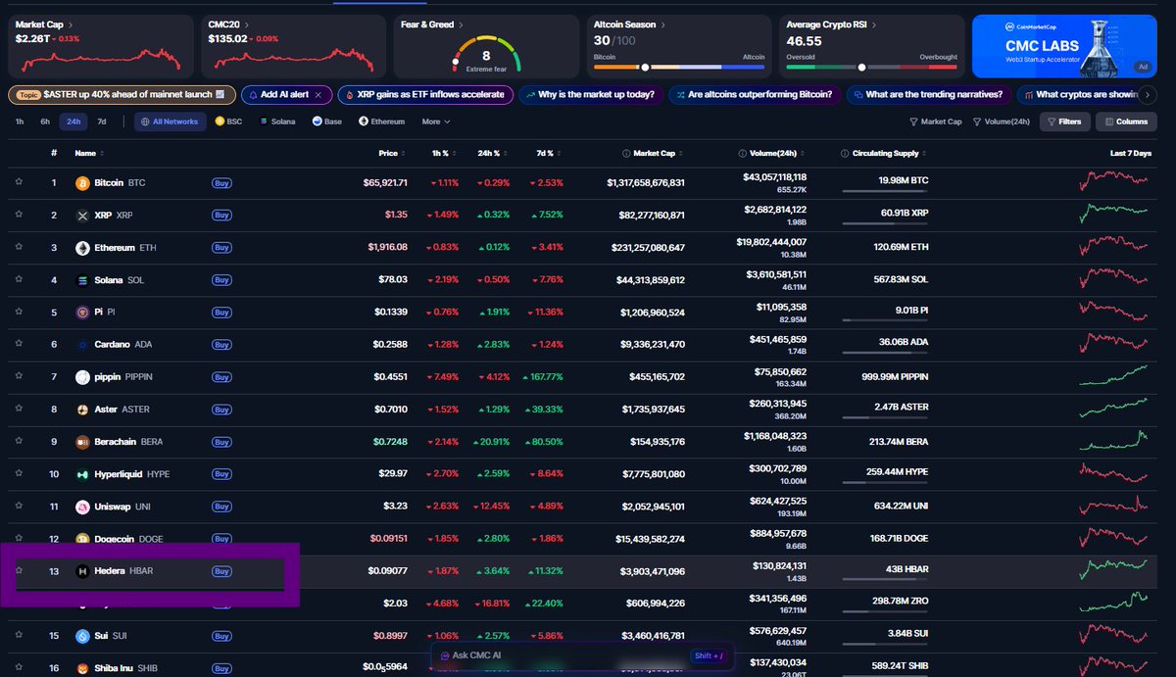Switch to the 1h timeframe tab
The width and height of the screenshot is (1176, 677).
coord(20,122)
